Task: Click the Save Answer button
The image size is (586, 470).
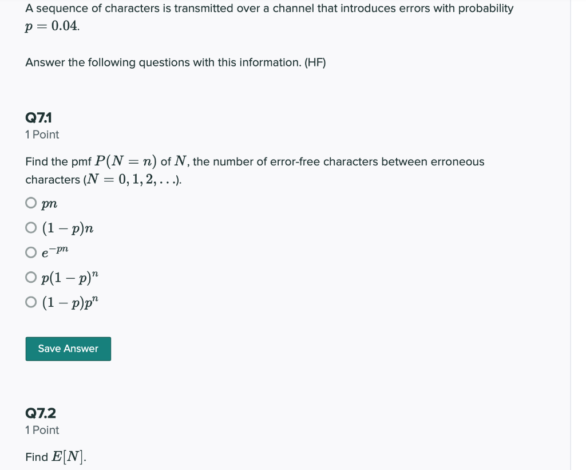Action: click(x=68, y=349)
